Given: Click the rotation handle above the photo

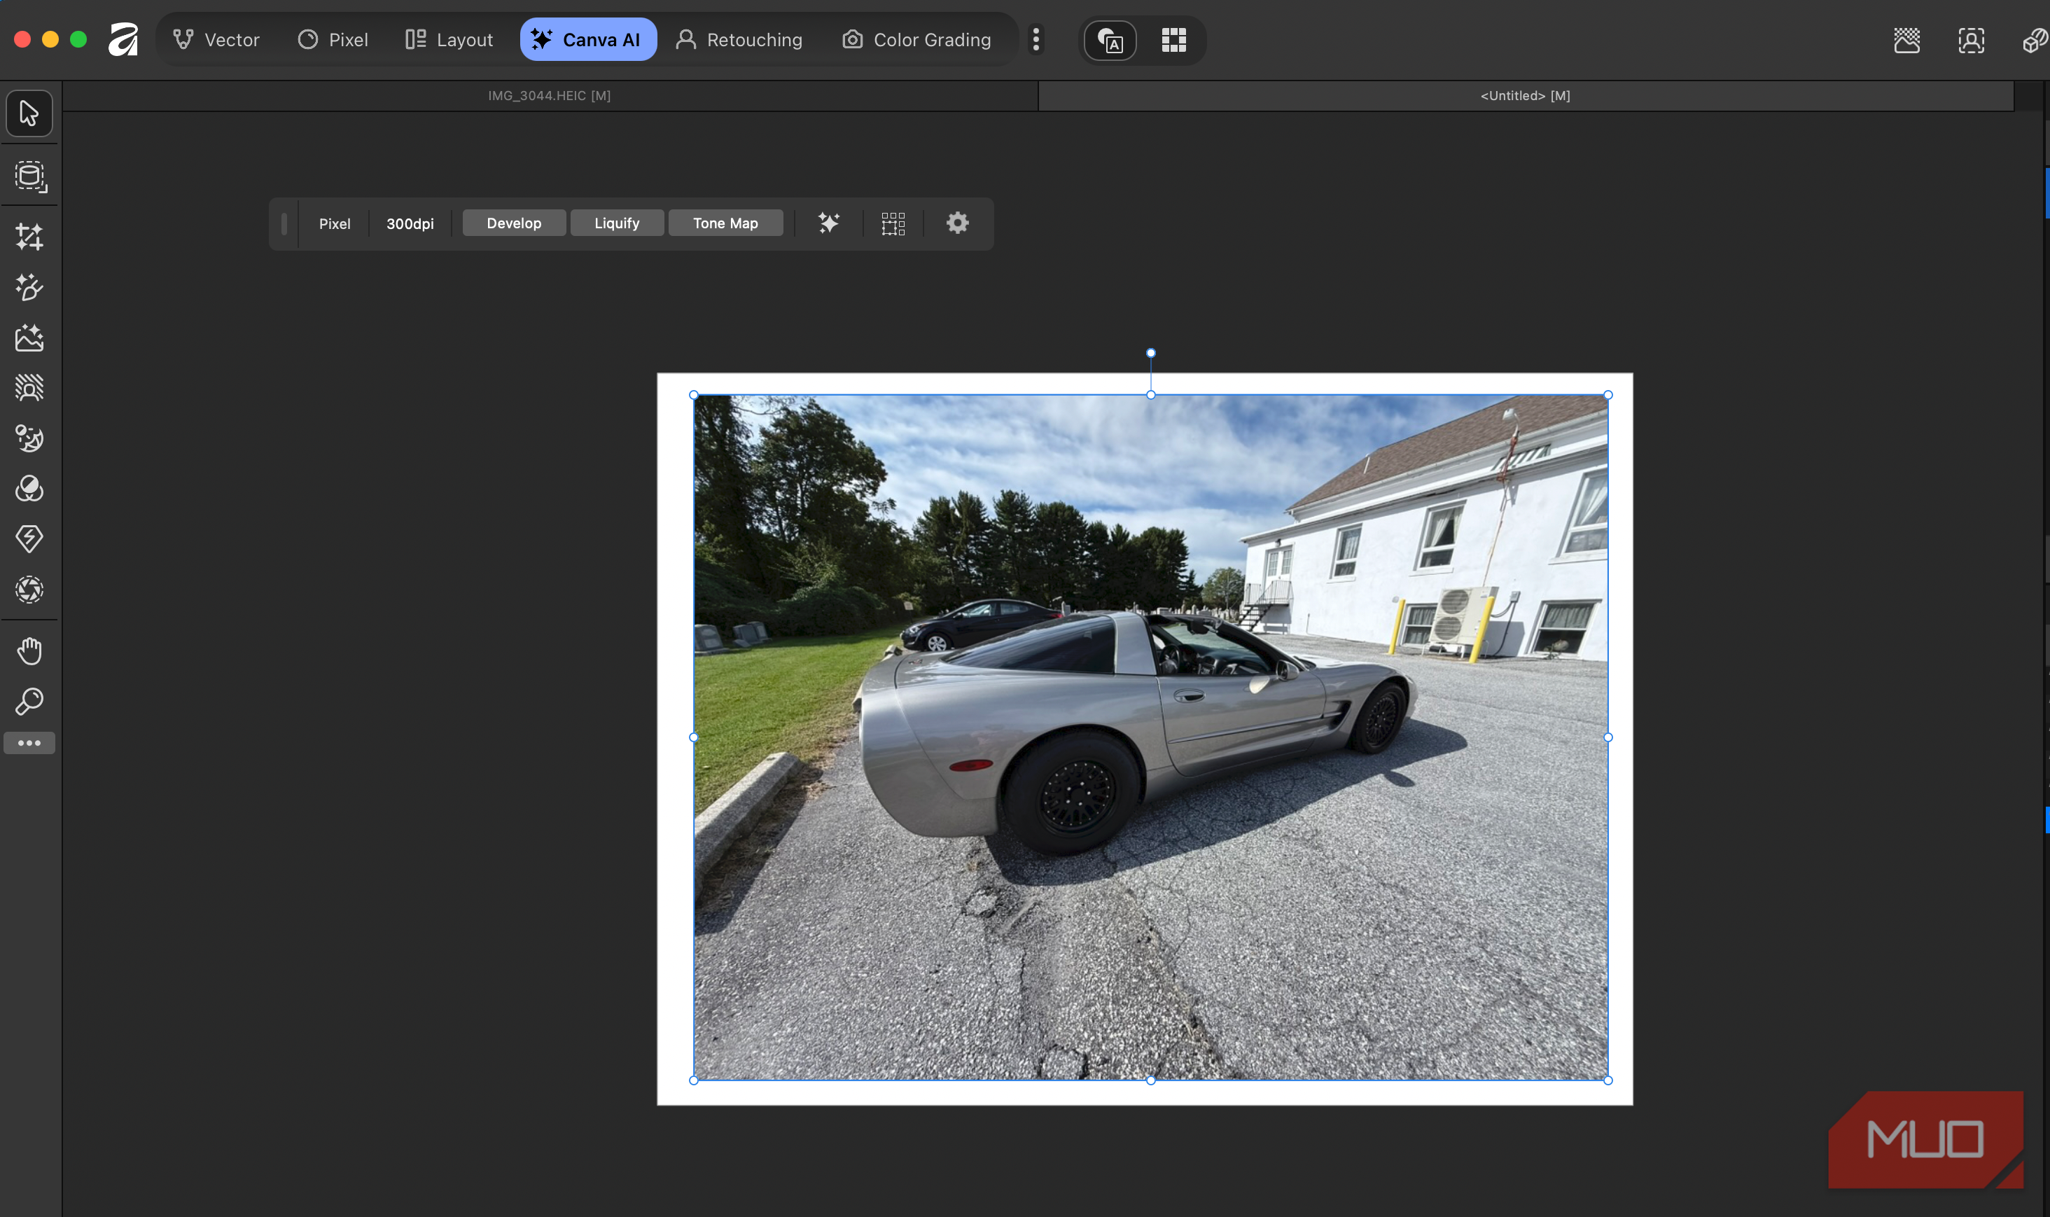Looking at the screenshot, I should click(1151, 353).
